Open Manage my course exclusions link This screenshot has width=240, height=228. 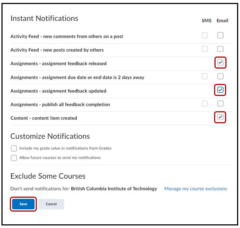click(x=196, y=189)
